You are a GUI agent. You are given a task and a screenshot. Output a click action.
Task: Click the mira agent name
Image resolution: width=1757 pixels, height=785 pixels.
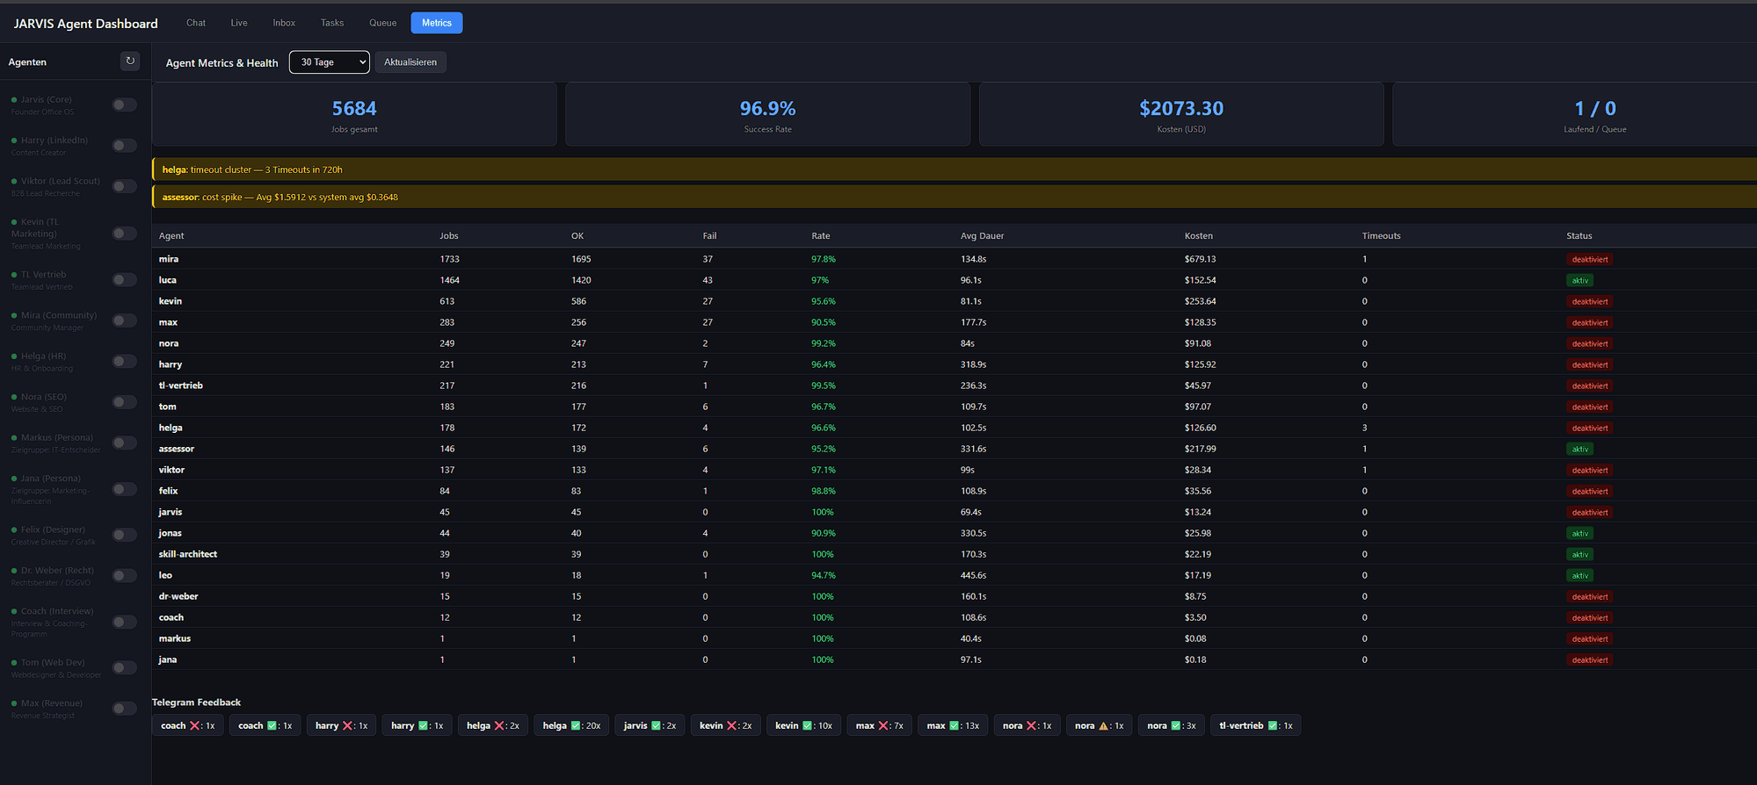pos(169,259)
